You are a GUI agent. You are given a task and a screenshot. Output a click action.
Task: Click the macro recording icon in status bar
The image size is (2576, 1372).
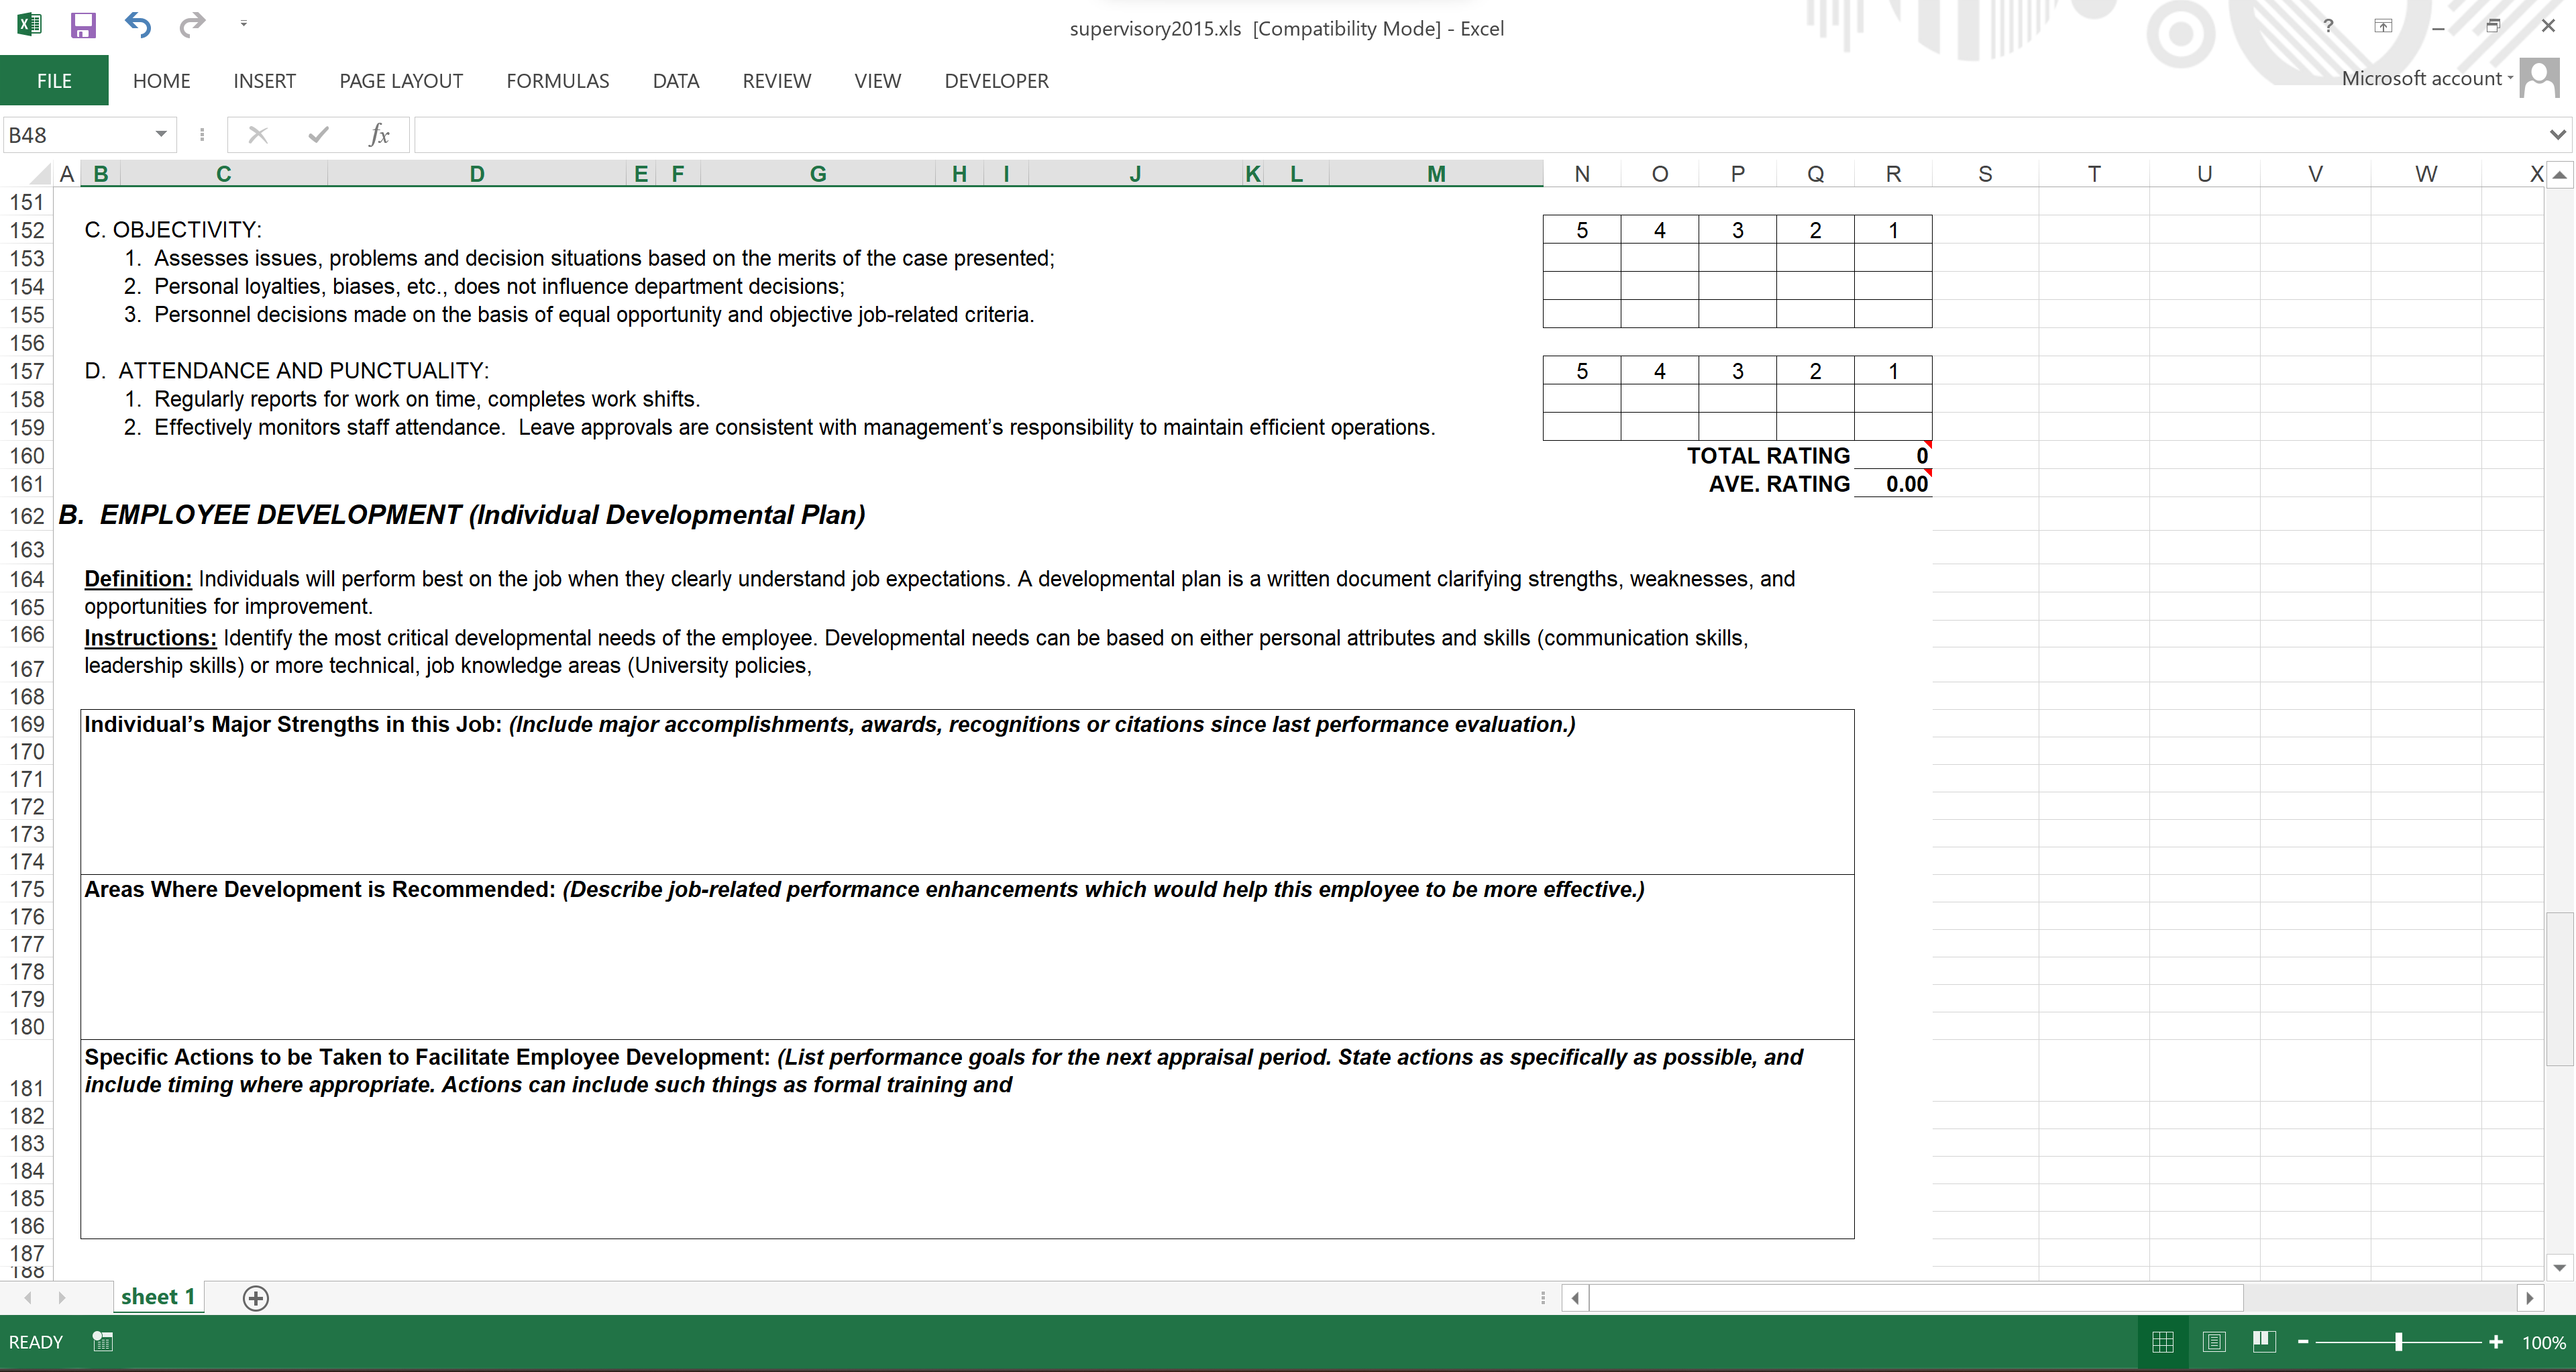click(x=102, y=1341)
